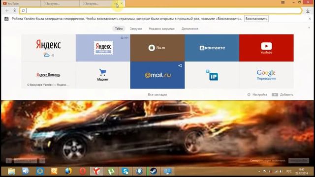Open the Загрузки tab
Viewport: 315px width, 177px height.
(x=136, y=29)
